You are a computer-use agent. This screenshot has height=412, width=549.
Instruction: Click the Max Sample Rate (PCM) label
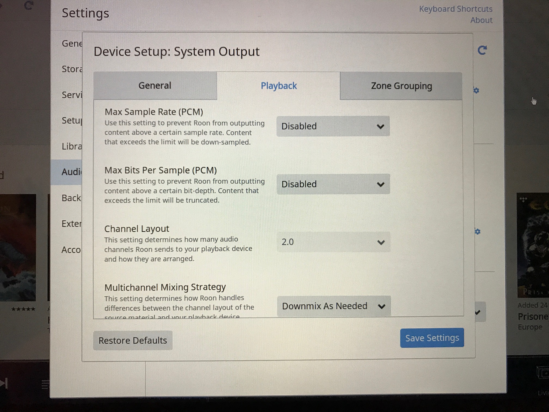(154, 112)
